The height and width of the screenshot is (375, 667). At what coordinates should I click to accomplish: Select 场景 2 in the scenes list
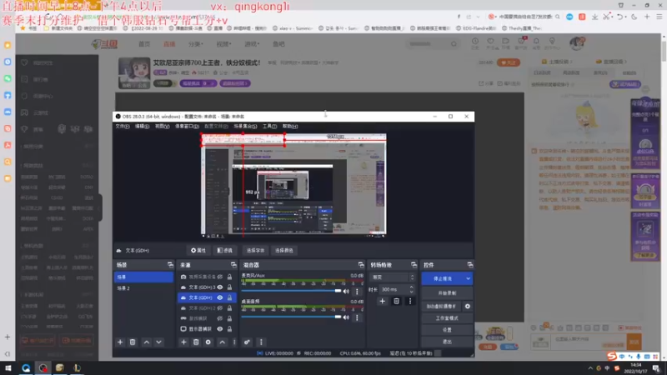143,288
